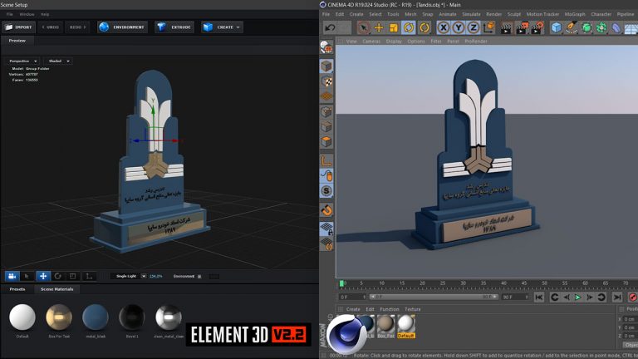638x359 pixels.
Task: Select the scale tool under Element 3D preview
Action: (x=73, y=277)
